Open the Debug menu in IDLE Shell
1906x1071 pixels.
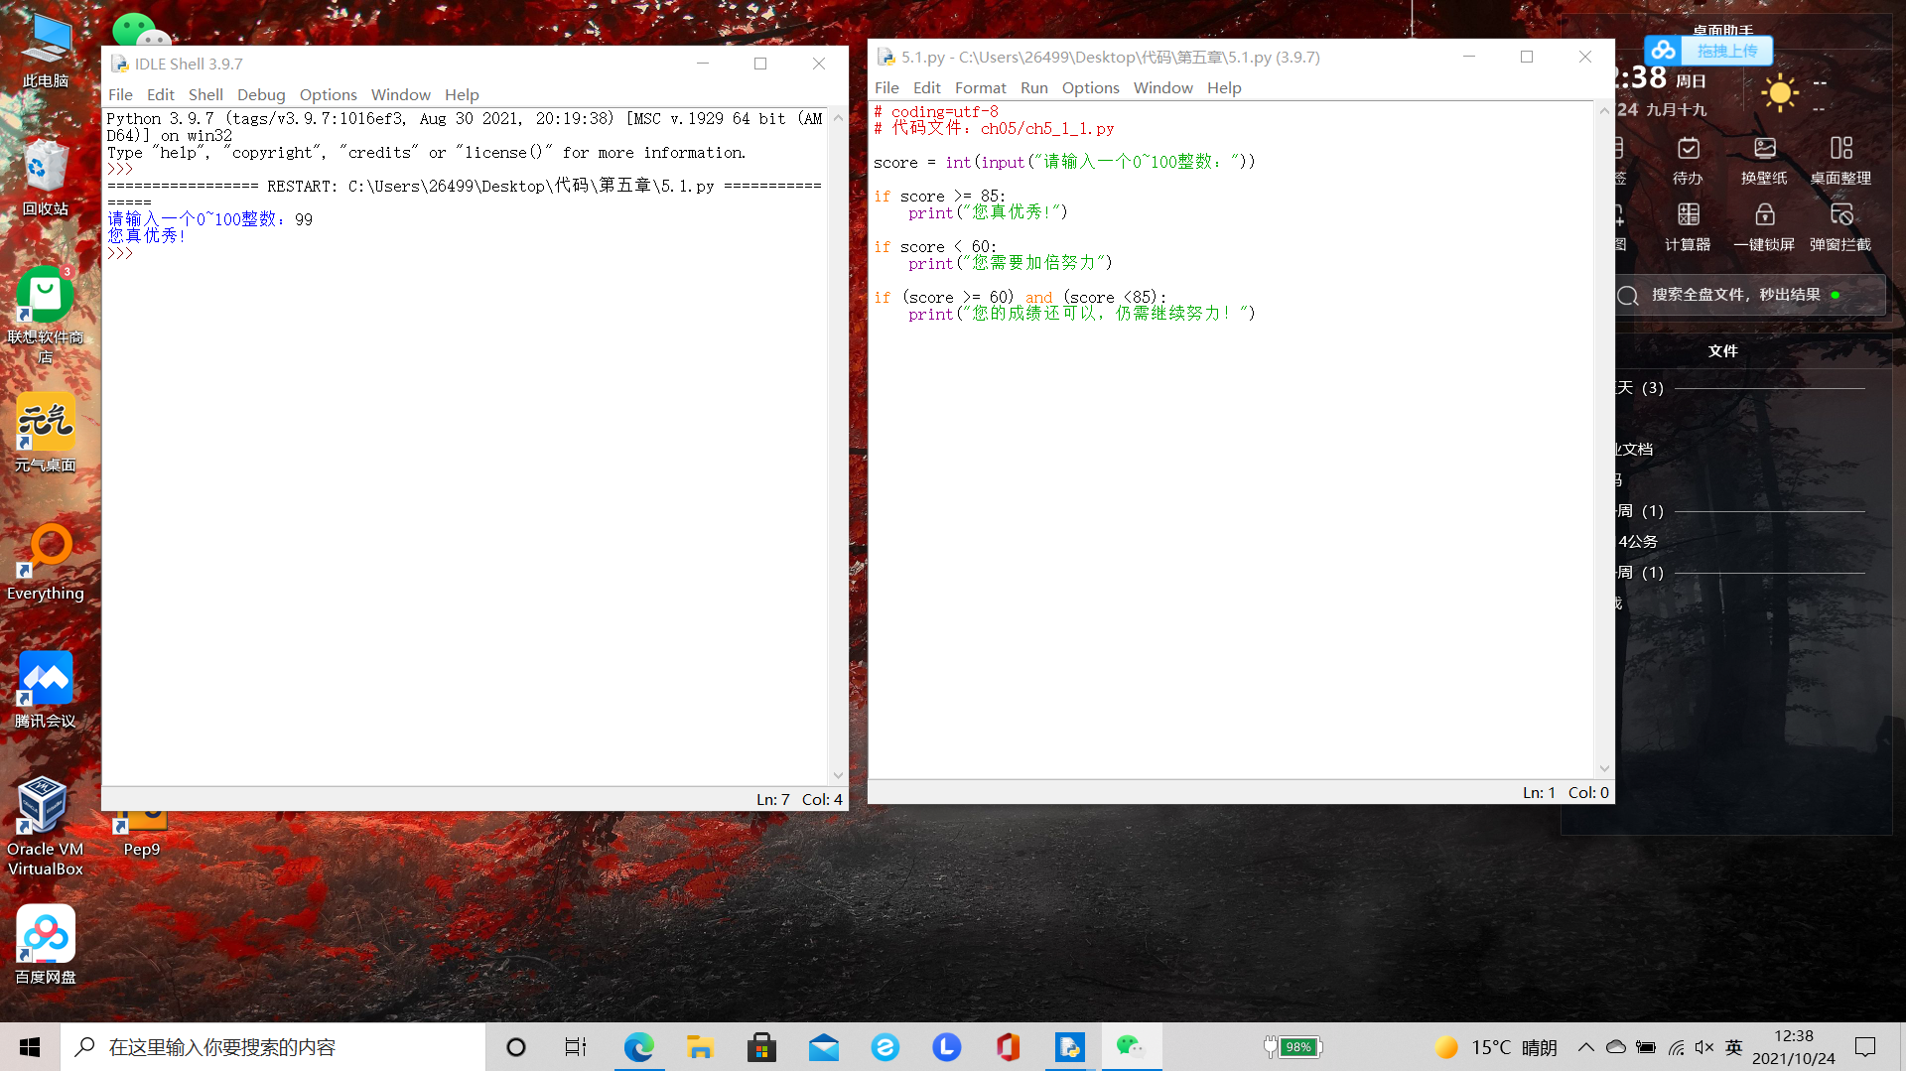coord(261,94)
